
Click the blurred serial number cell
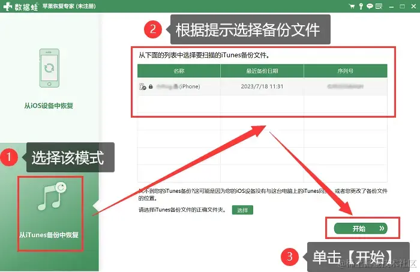click(345, 86)
